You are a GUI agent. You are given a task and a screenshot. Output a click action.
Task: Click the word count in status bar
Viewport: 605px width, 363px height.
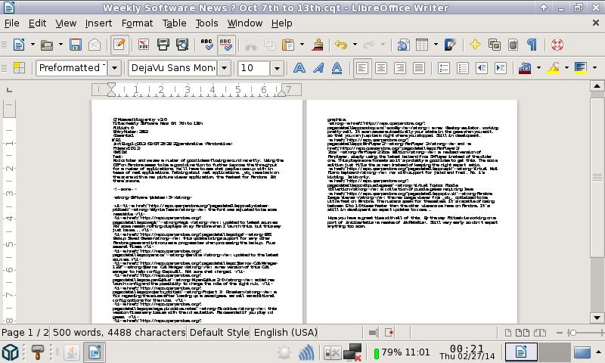coord(119,332)
